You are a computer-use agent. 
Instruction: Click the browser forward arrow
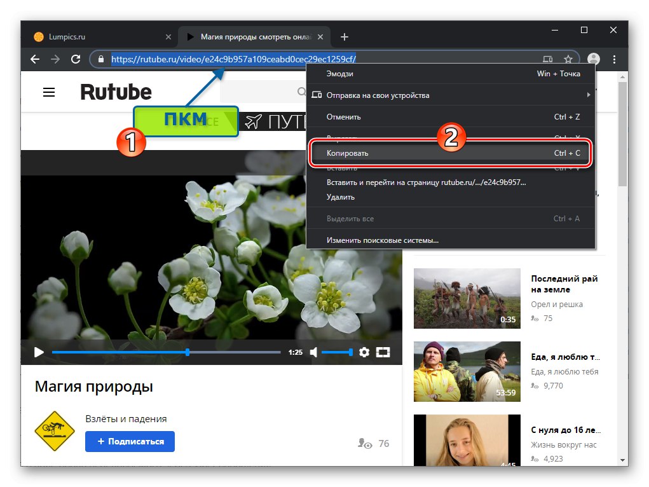click(55, 59)
